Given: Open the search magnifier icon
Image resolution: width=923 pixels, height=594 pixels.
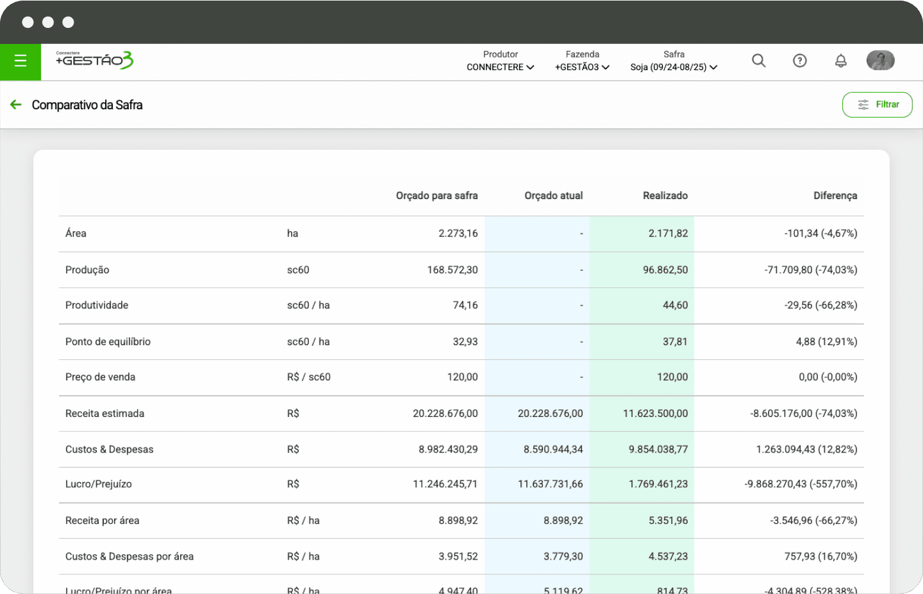Looking at the screenshot, I should click(758, 61).
